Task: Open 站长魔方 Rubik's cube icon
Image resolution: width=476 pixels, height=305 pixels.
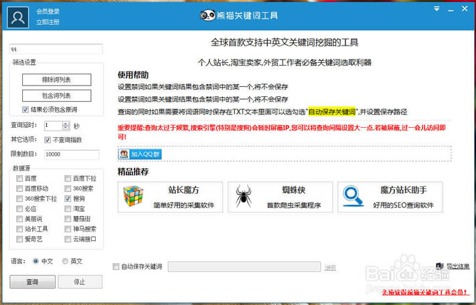Action: click(x=133, y=196)
